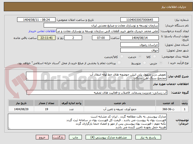
Task: Select the متوسط purchase type radio
Action: coord(144,63)
